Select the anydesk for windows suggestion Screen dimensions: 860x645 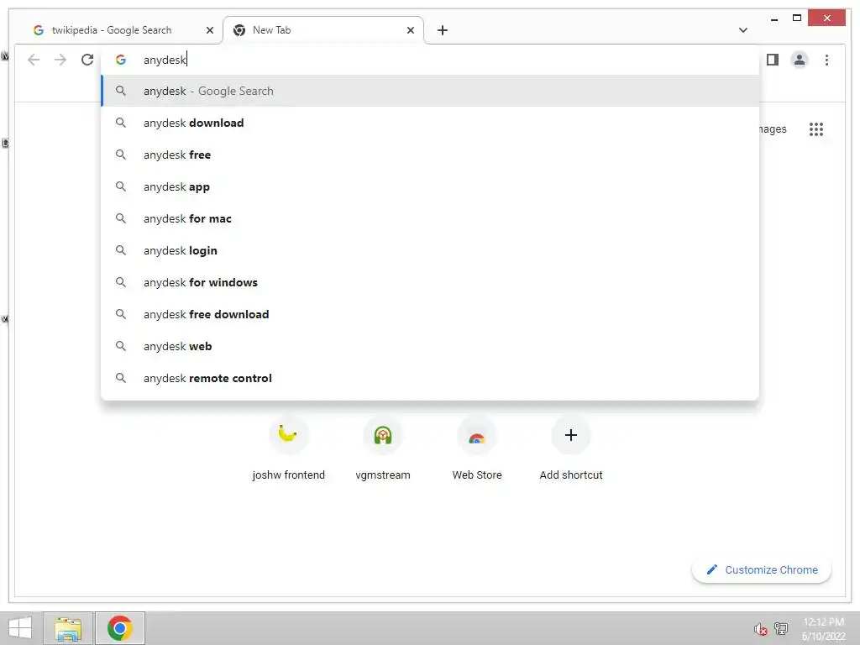point(431,282)
